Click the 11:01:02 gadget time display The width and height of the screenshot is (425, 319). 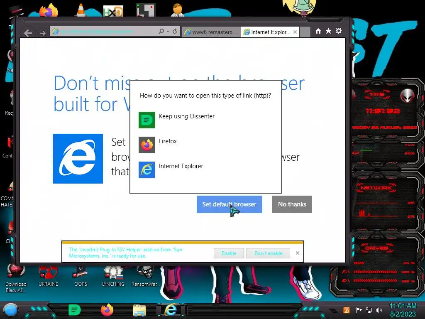pyautogui.click(x=383, y=111)
